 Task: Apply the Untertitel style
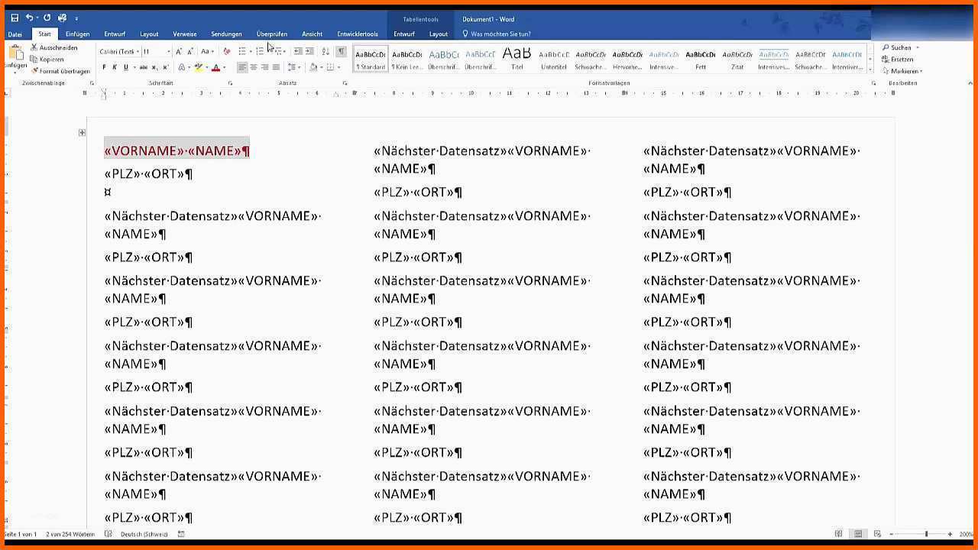point(554,58)
